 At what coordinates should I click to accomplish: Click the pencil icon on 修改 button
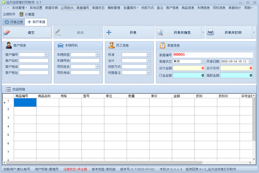click(x=58, y=32)
